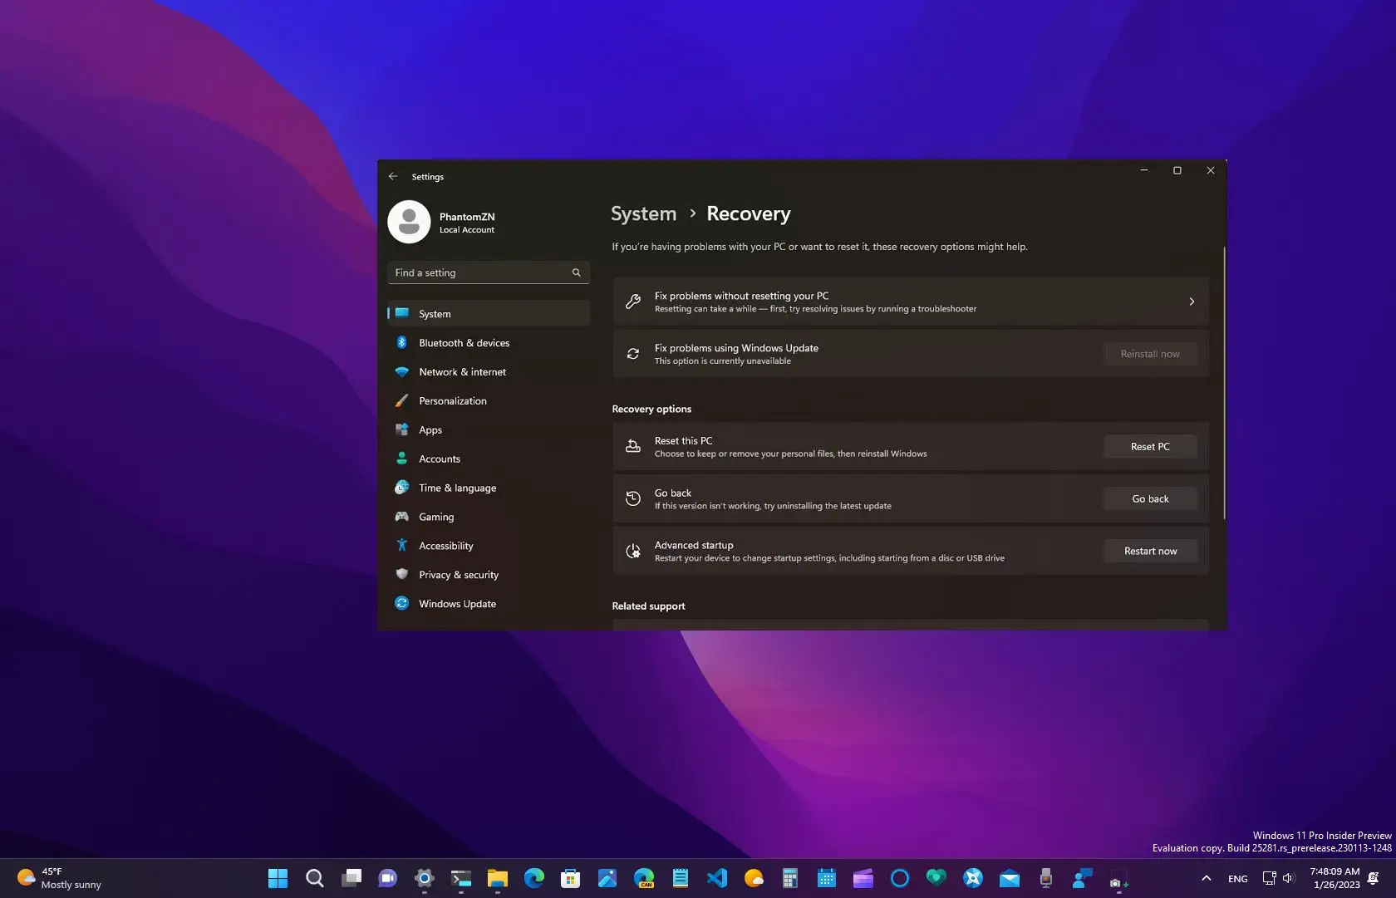Go to Personalization settings
The height and width of the screenshot is (898, 1396).
pyautogui.click(x=489, y=400)
